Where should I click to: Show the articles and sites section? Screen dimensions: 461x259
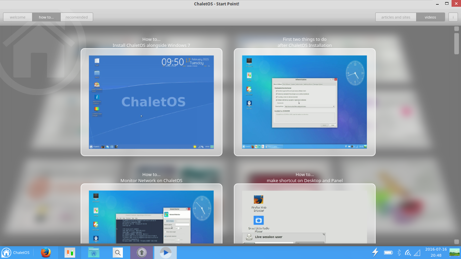tap(396, 17)
